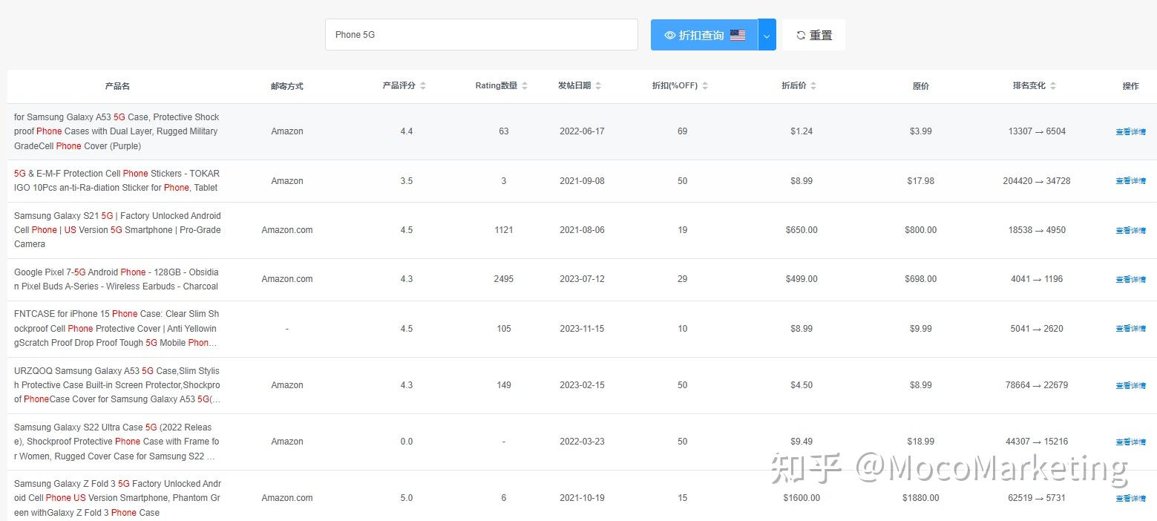Click original price $698.00
This screenshot has height=521, width=1157.
(920, 279)
